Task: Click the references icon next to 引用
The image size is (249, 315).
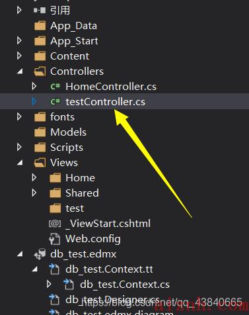Action: 40,10
